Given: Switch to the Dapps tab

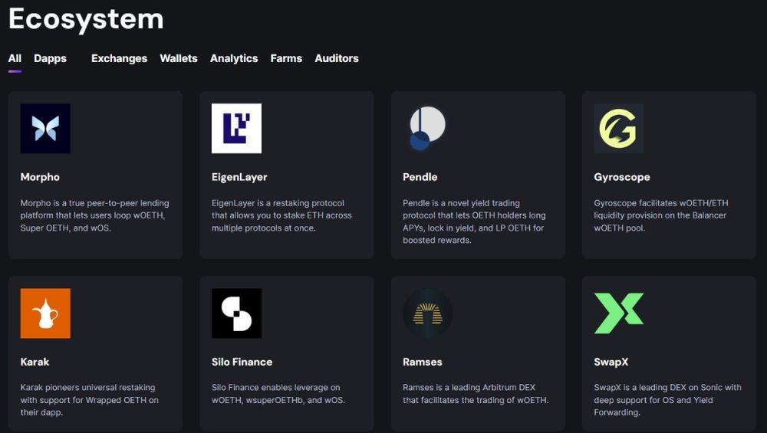Looking at the screenshot, I should 50,58.
